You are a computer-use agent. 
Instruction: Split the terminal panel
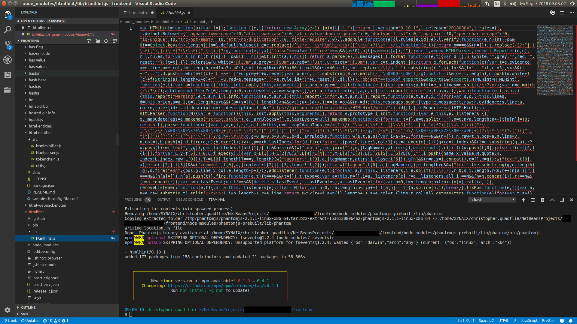[x=533, y=200]
